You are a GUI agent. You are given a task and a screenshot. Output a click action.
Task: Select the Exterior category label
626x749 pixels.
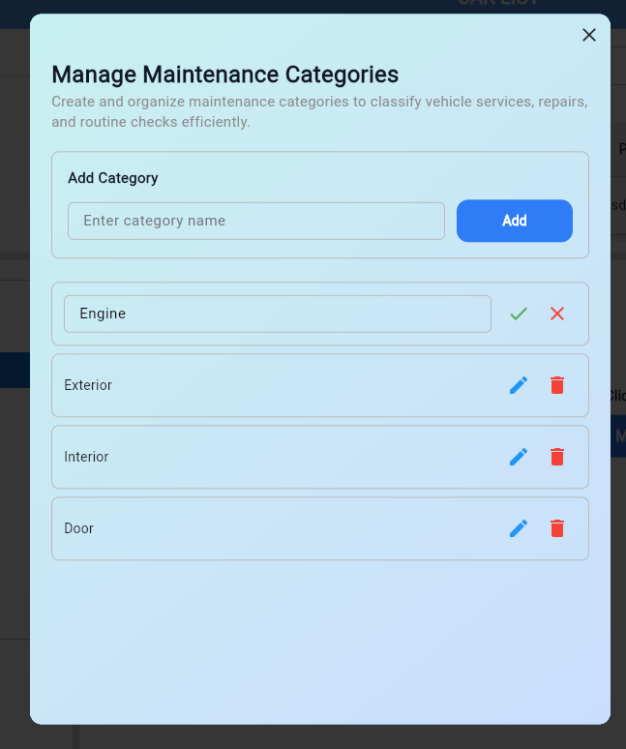(x=88, y=385)
